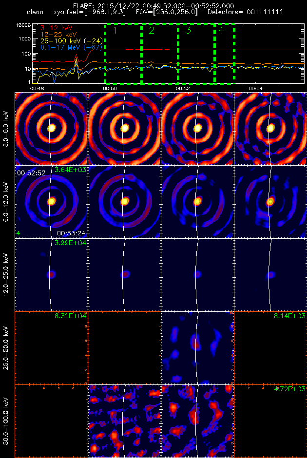Click the green interval number 4 on the light curve
The width and height of the screenshot is (307, 458).
click(221, 30)
